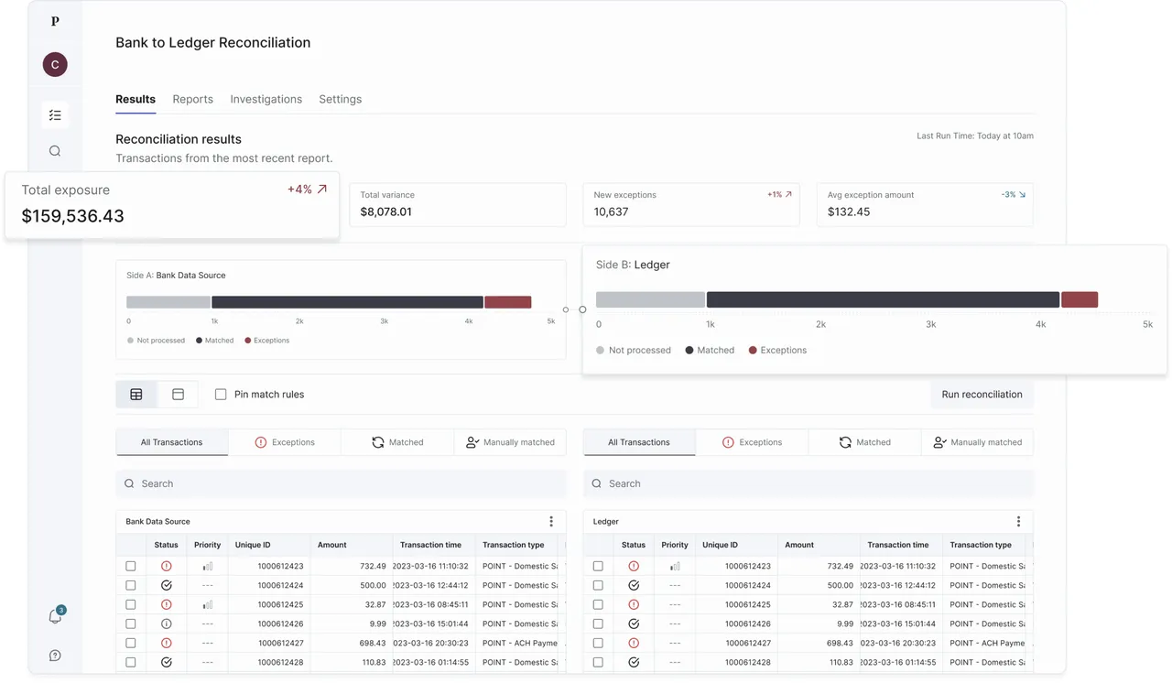Viewport: 1172px width, 683px height.
Task: Select ledger side Manually matched tab
Action: (977, 442)
